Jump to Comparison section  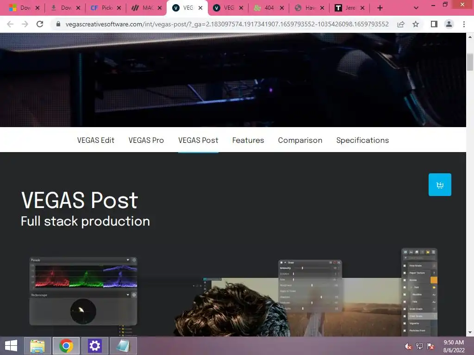(x=300, y=141)
